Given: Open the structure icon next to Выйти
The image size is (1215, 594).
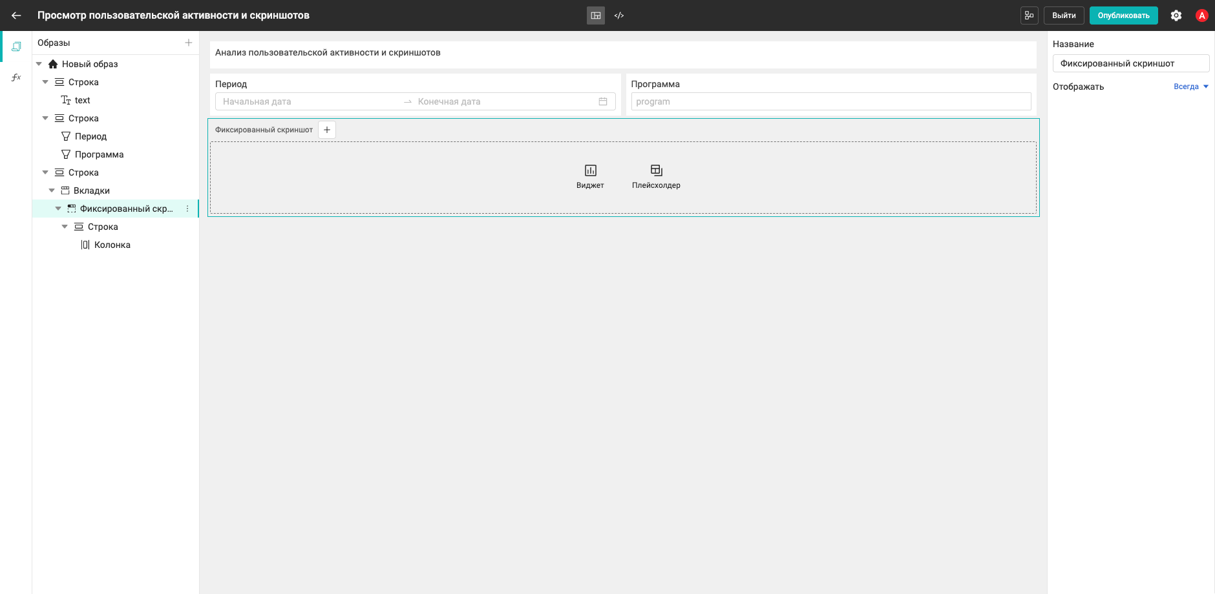Looking at the screenshot, I should [1030, 15].
